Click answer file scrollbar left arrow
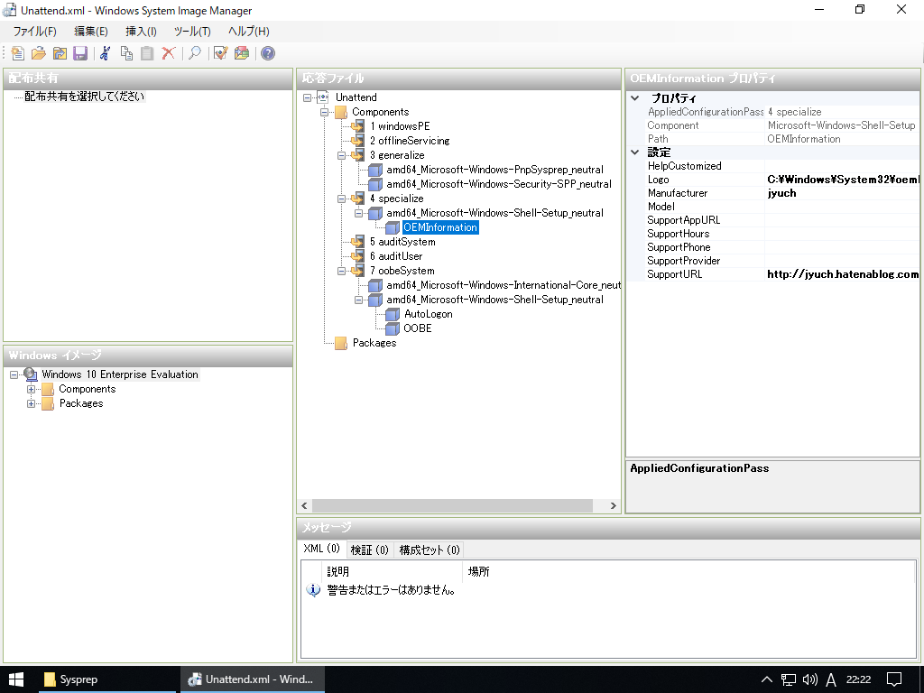The height and width of the screenshot is (693, 924). 304,505
